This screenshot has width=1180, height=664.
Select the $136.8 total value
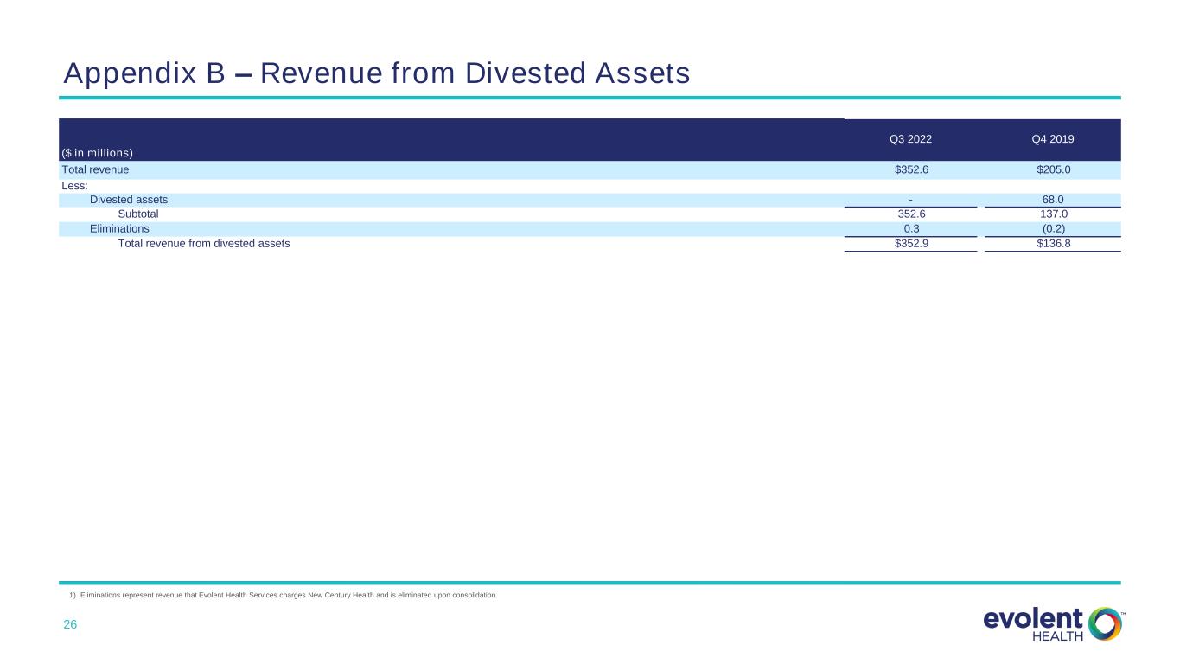pos(1052,244)
